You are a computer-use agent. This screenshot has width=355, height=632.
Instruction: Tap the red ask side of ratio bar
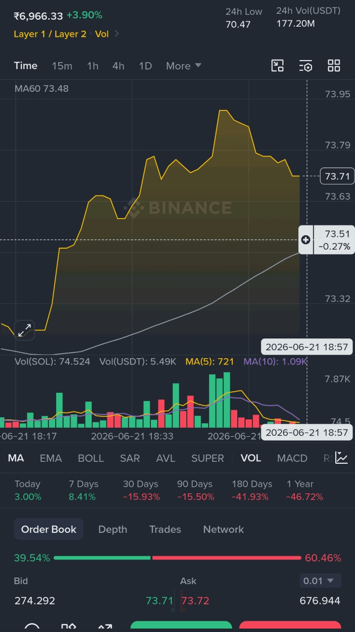pos(226,558)
